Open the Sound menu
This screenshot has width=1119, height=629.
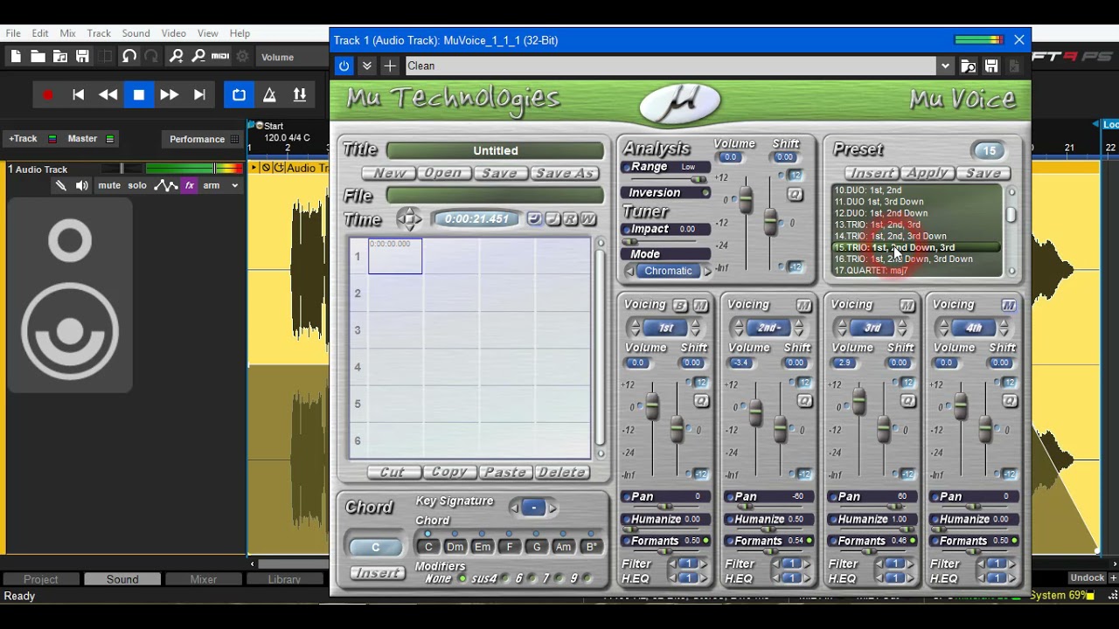pyautogui.click(x=136, y=33)
